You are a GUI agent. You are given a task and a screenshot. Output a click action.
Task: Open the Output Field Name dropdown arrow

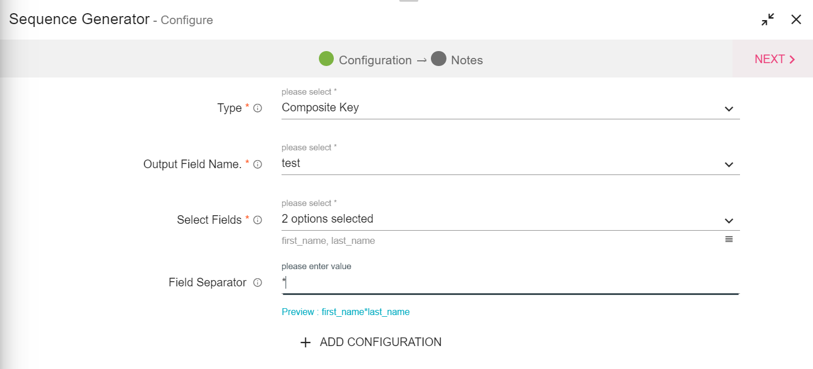pyautogui.click(x=729, y=165)
